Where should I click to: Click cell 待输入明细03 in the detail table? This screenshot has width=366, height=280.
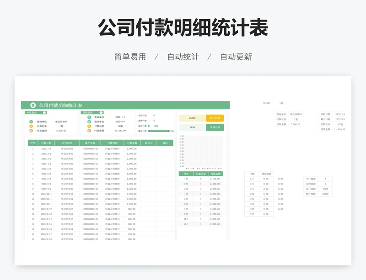[112, 159]
